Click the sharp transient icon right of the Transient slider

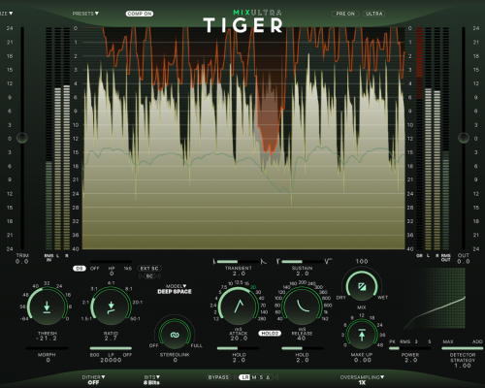[x=264, y=261]
